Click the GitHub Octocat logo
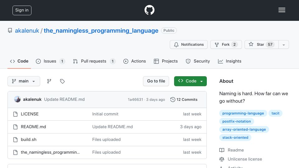Image resolution: width=299 pixels, height=168 pixels. [x=149, y=10]
